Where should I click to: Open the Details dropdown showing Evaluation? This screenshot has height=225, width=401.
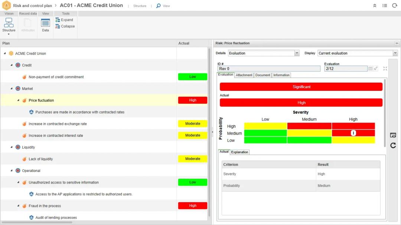click(x=264, y=53)
